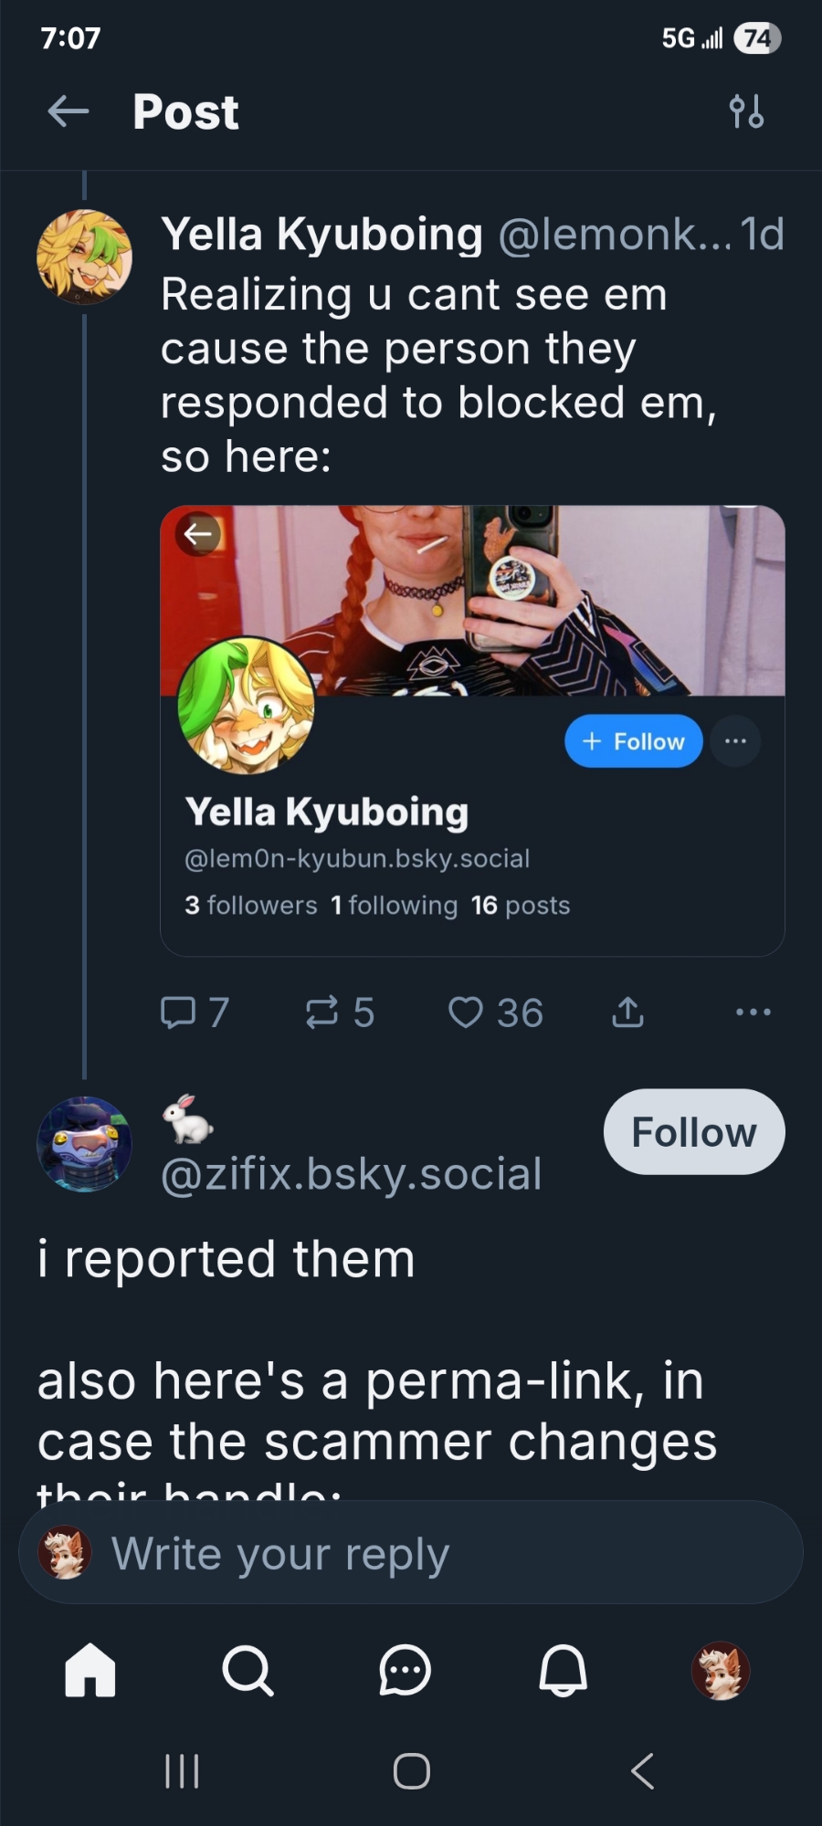This screenshot has width=822, height=1826.
Task: Open the @zifix.bsky.social profile link
Action: click(352, 1174)
